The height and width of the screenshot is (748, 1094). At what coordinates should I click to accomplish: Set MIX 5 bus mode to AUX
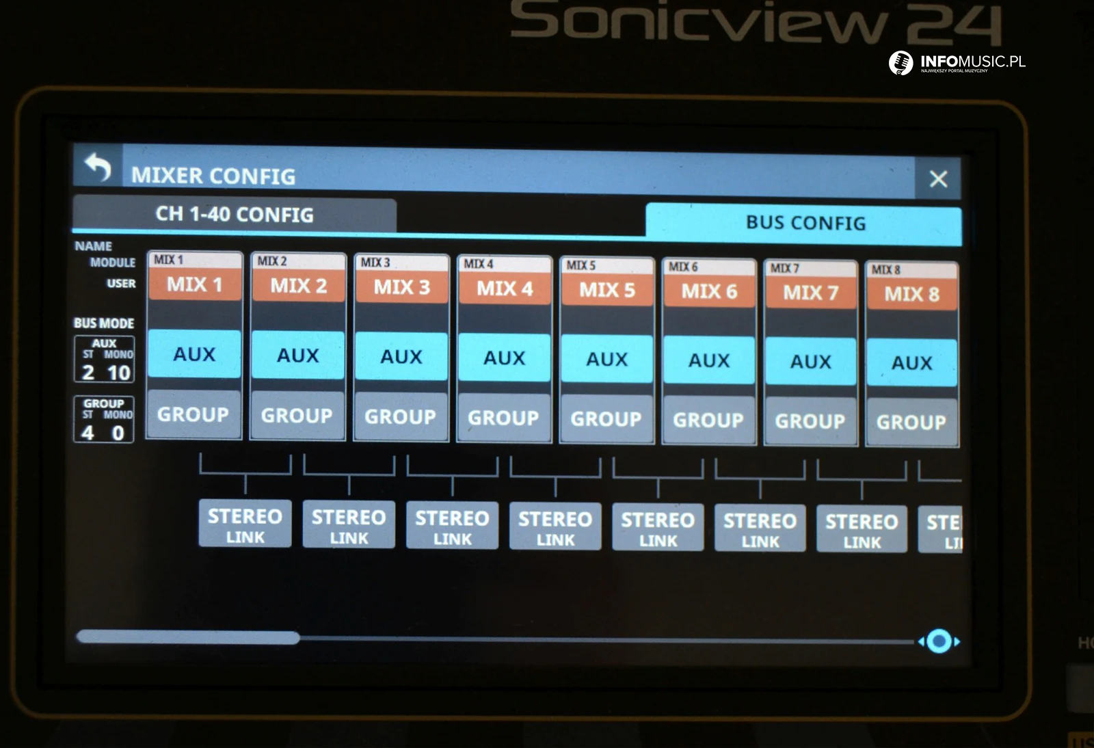(x=606, y=360)
